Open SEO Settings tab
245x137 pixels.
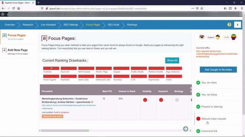[71, 25]
